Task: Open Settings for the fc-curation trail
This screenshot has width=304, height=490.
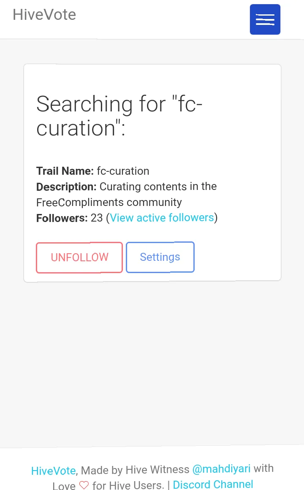Action: (160, 257)
